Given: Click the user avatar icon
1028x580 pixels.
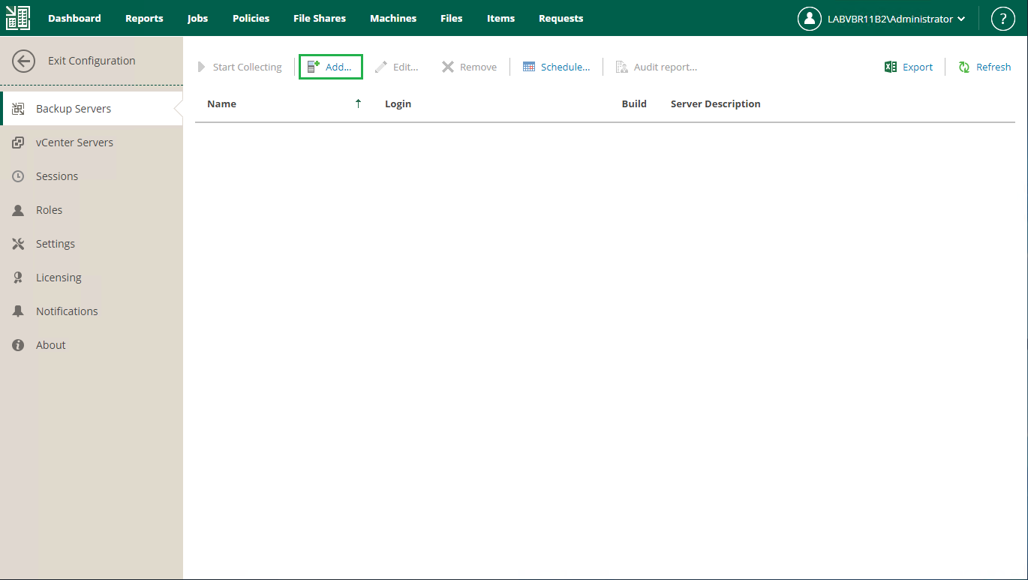Looking at the screenshot, I should coord(810,19).
